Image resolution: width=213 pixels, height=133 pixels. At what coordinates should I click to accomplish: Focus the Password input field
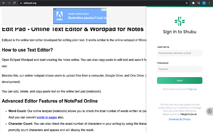tap(180, 69)
